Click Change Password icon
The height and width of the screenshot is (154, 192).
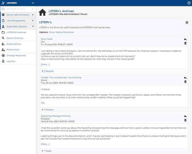pyautogui.click(x=3, y=55)
